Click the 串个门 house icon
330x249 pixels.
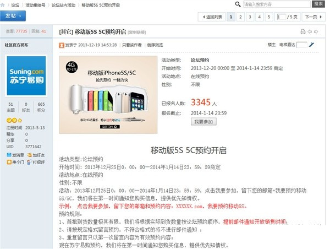pos(9,162)
